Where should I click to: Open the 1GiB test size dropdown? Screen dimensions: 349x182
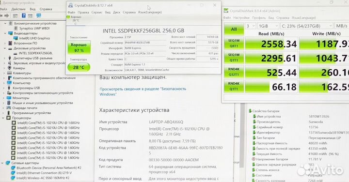(x=268, y=26)
